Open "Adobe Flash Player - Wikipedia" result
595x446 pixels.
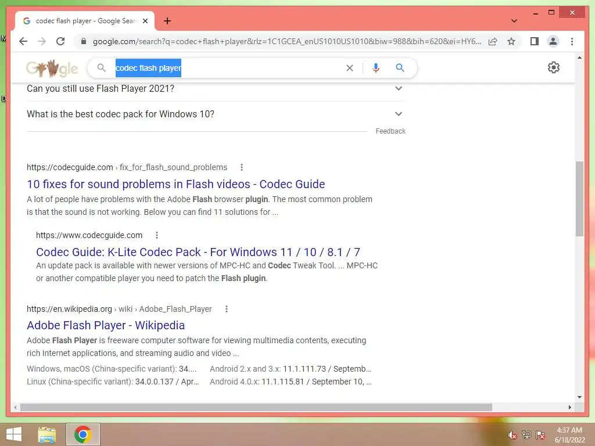point(106,325)
